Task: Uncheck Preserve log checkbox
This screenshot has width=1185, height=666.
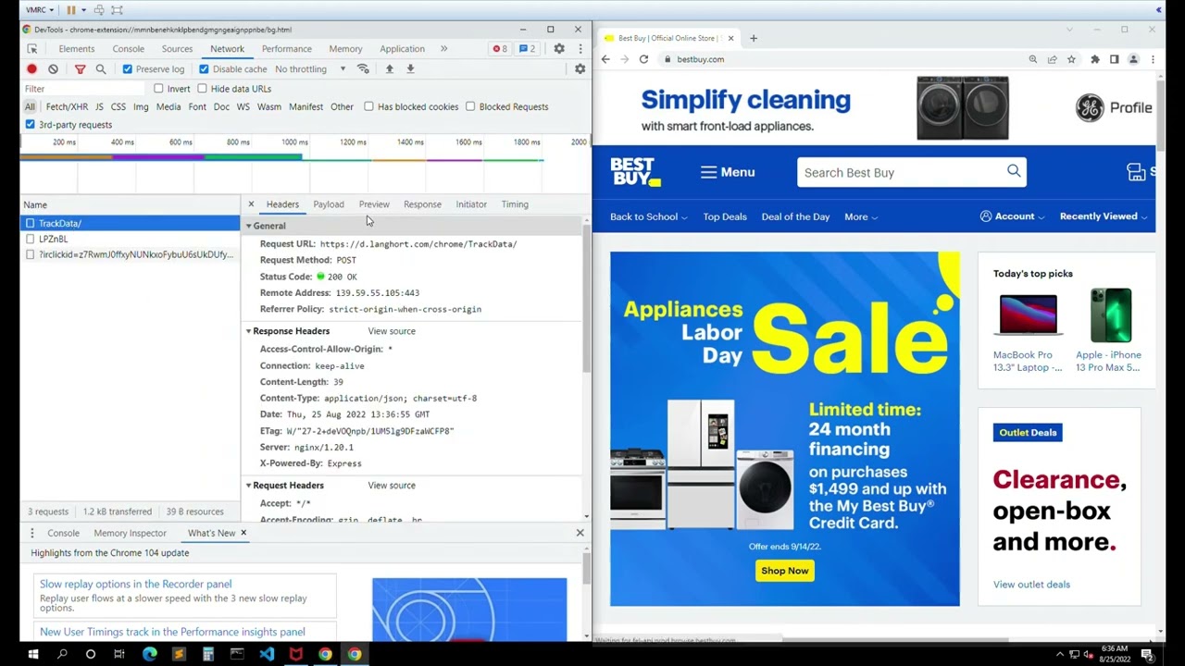Action: tap(128, 69)
